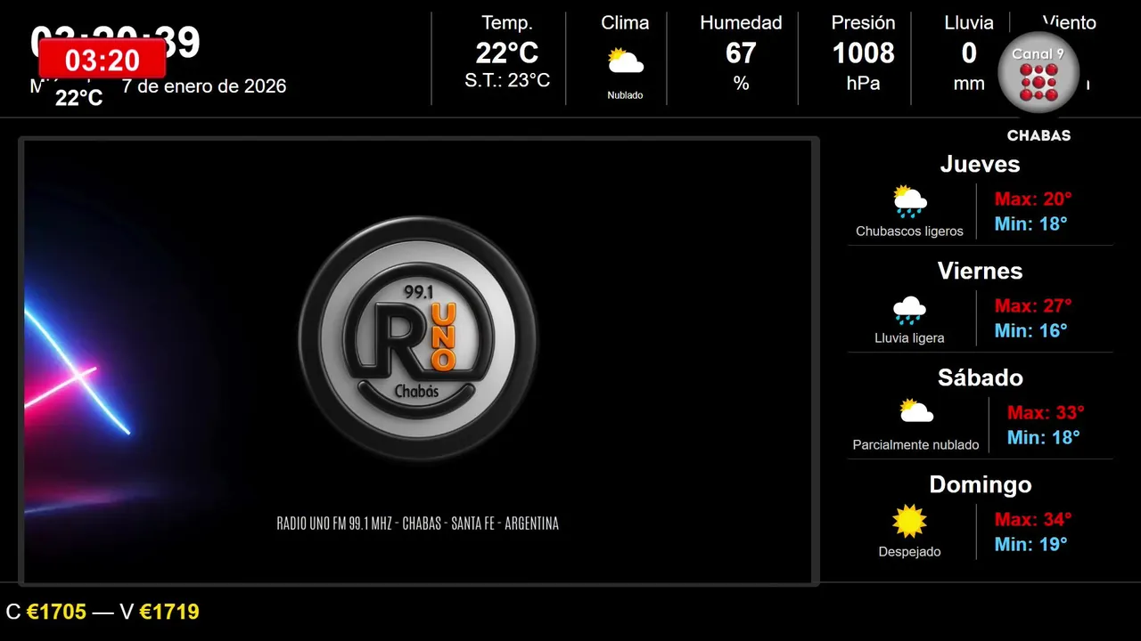The image size is (1141, 641).
Task: Click the €1719 sell price
Action: (169, 612)
